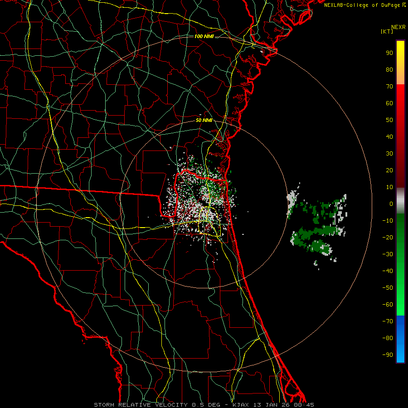Screen dimensions: 408x408
Task: Click the 90 value on velocity scale
Action: pyautogui.click(x=389, y=53)
